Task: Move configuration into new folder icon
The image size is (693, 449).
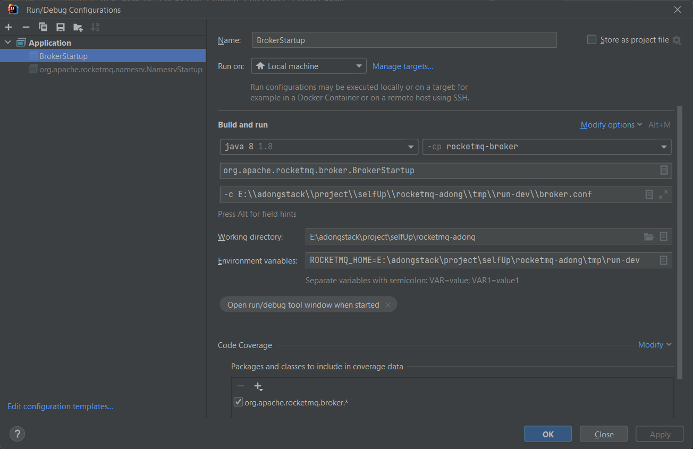Action: (78, 27)
